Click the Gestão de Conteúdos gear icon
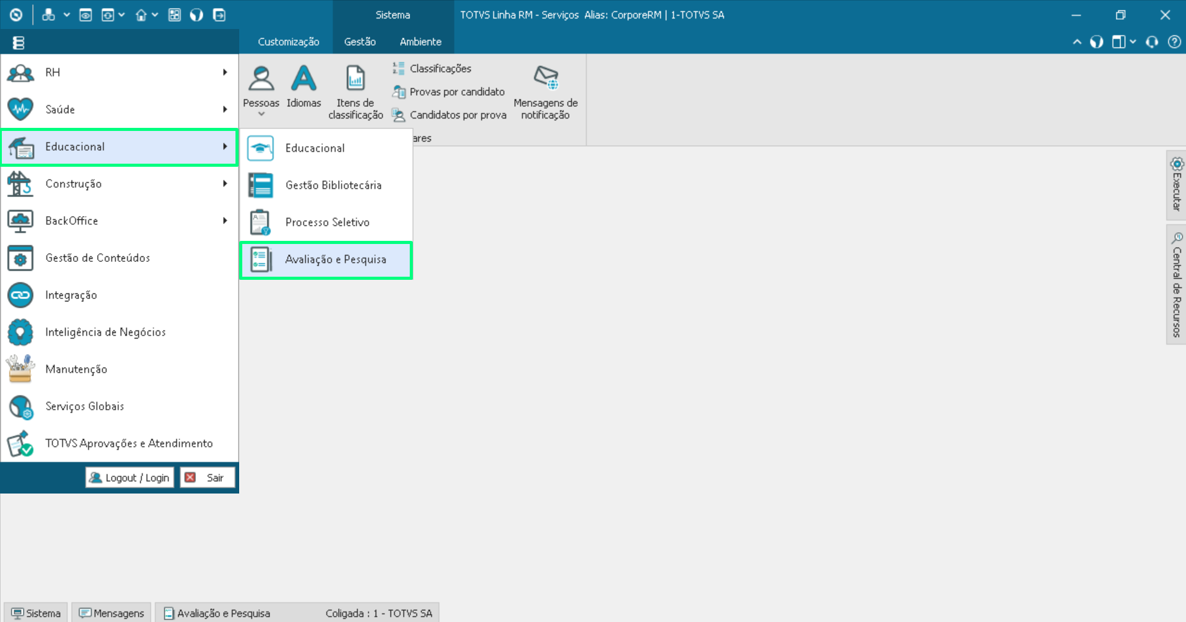Screen dimensions: 1186x622 tap(20, 258)
